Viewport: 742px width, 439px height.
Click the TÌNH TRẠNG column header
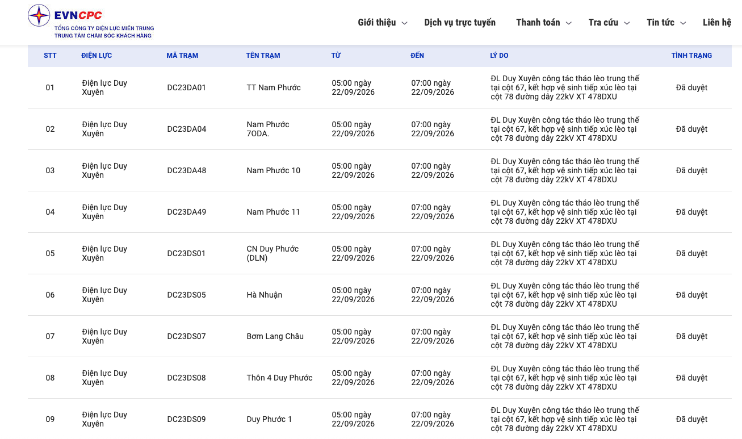(x=691, y=56)
